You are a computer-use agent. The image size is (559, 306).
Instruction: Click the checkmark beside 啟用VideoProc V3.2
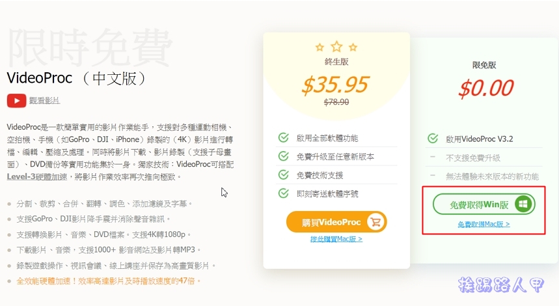[x=433, y=139]
